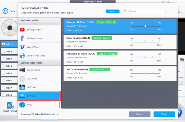The width and height of the screenshot is (185, 122).
Task: Check the Title 2 checkbox
Action: pos(3,51)
